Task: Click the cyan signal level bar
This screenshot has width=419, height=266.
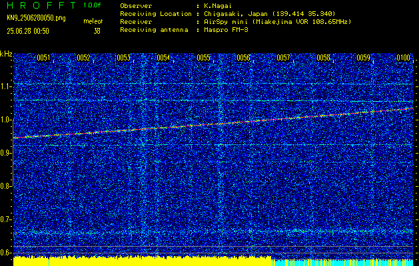Action: (342, 263)
